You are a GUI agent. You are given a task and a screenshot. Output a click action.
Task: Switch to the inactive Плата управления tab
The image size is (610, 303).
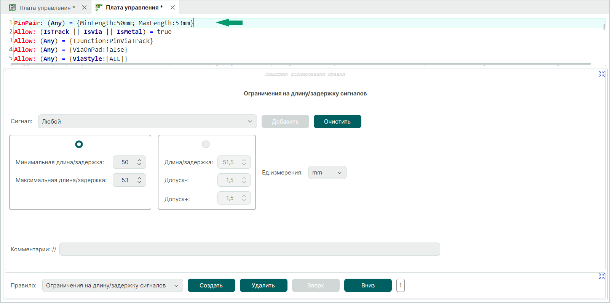click(x=47, y=8)
